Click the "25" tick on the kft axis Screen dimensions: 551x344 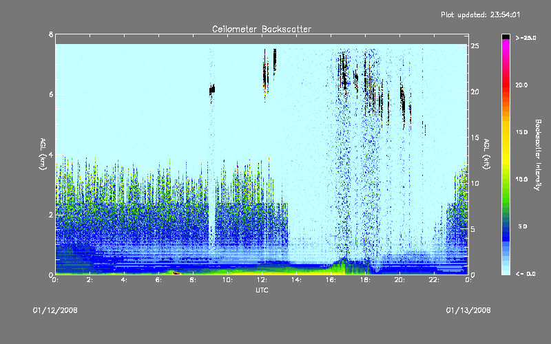coord(475,46)
